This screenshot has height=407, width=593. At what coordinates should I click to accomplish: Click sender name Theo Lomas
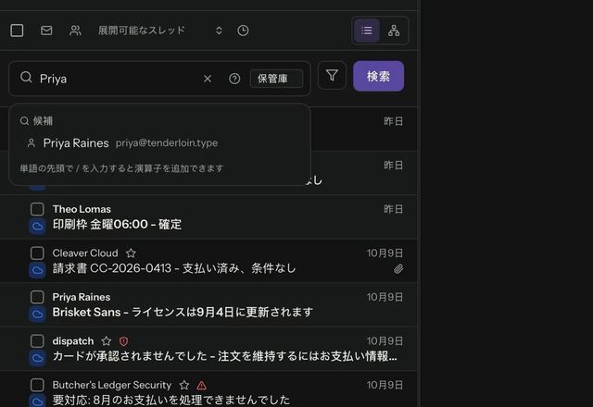tap(82, 209)
